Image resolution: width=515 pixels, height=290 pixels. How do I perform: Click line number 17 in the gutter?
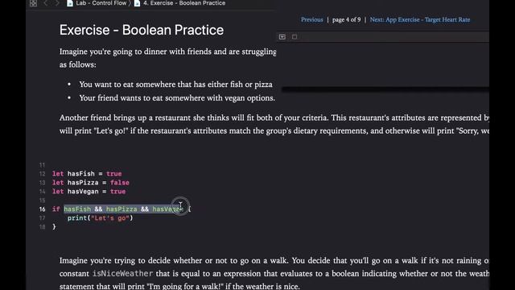coord(43,218)
